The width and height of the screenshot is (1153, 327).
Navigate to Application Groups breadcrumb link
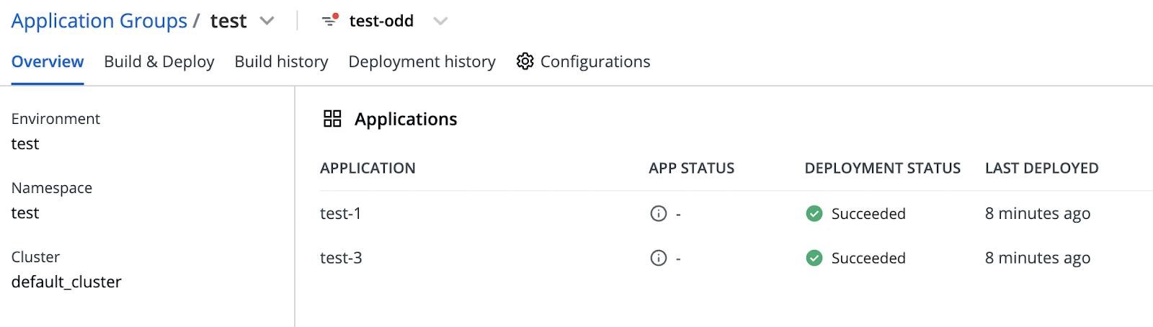coord(99,21)
